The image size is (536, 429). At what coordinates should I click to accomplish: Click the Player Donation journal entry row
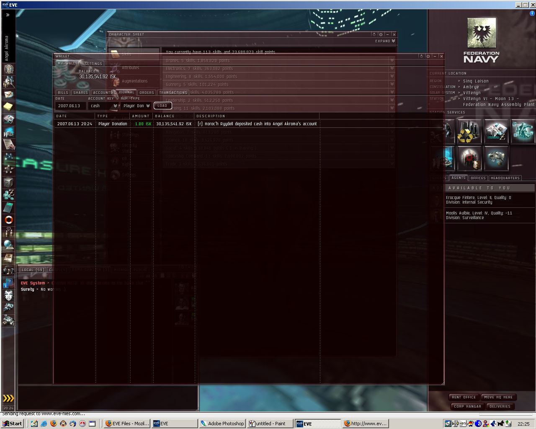coord(249,124)
